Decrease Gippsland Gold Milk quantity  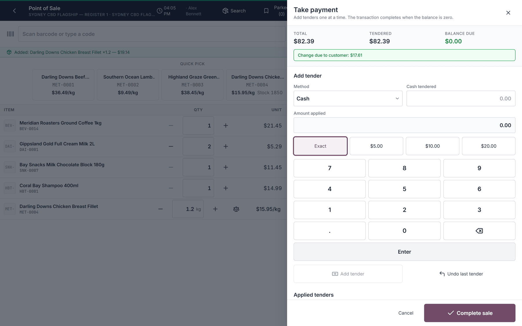171,146
